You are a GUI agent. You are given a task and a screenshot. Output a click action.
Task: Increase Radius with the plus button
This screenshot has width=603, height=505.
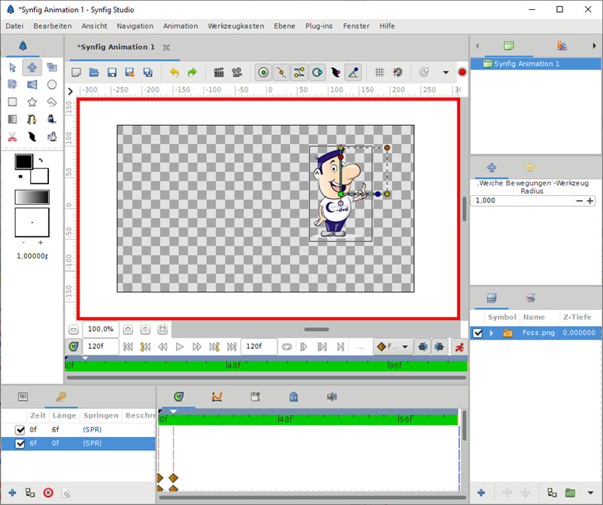590,201
